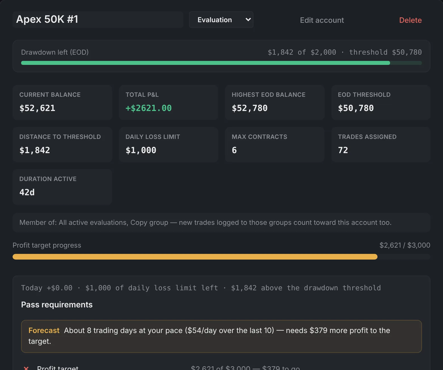
Task: Select the Total P&L value +$2621.00
Action: [149, 108]
